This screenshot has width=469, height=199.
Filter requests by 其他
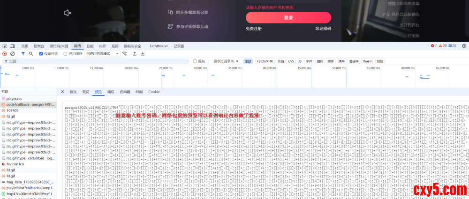(x=380, y=61)
